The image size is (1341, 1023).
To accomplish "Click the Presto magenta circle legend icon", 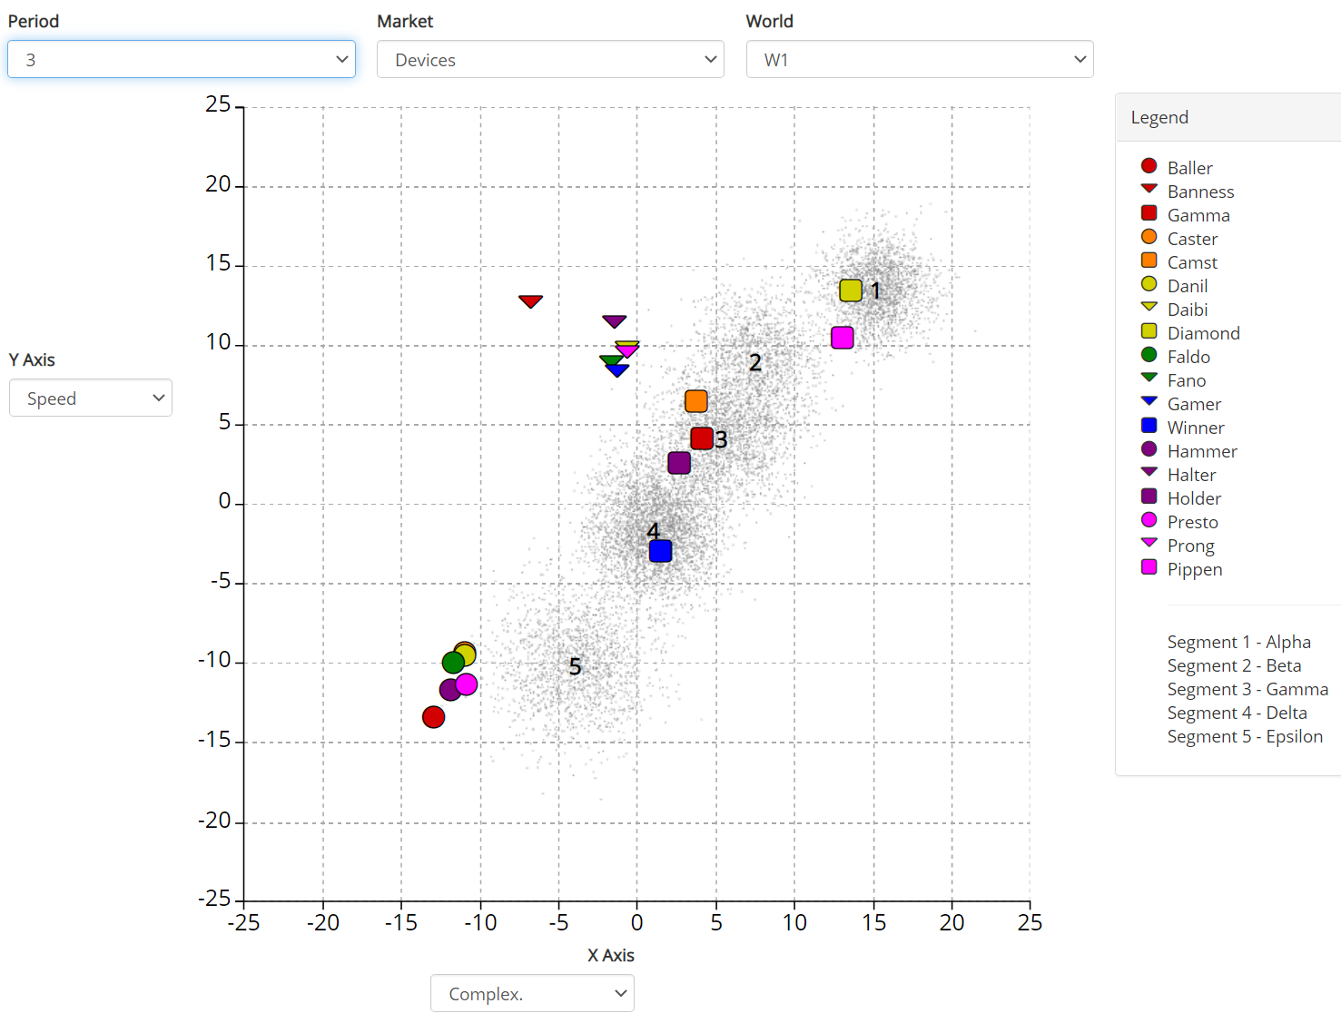I will pos(1149,519).
